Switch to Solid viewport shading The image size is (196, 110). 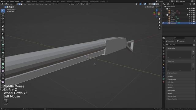click(x=154, y=4)
